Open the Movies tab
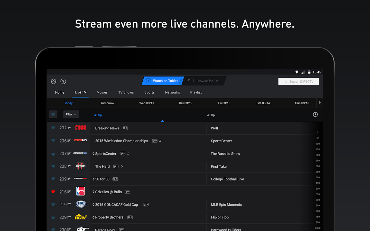Viewport: 370px width, 231px height. pyautogui.click(x=102, y=92)
